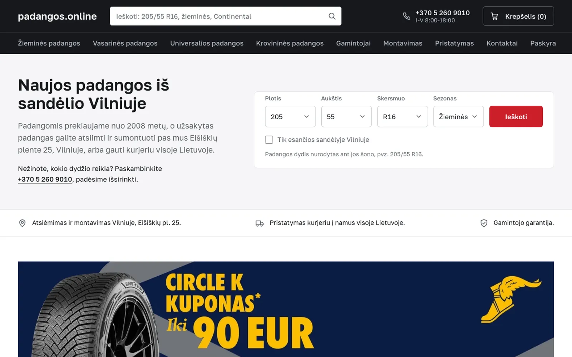
Task: Click the I-V 8:00-18:00 working hours text
Action: [435, 20]
